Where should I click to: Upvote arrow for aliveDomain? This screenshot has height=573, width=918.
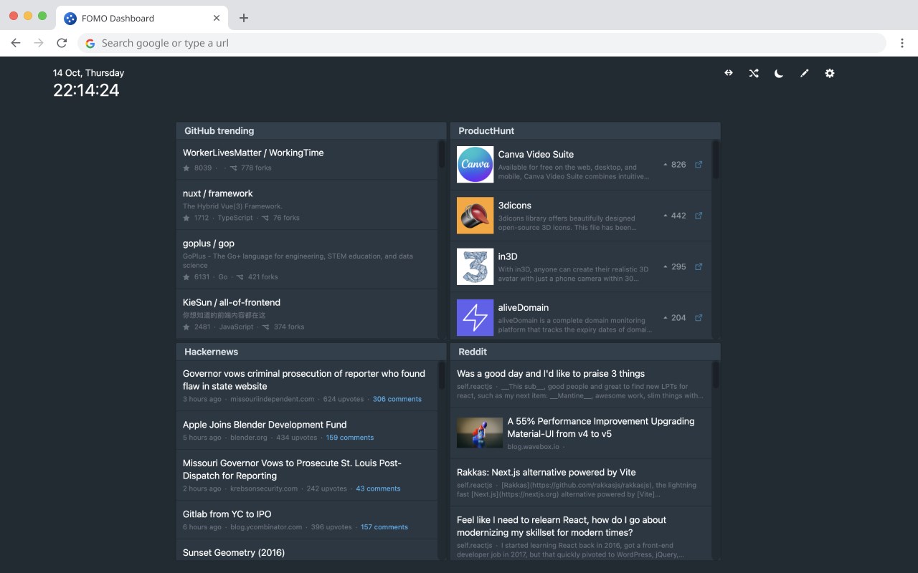point(666,317)
